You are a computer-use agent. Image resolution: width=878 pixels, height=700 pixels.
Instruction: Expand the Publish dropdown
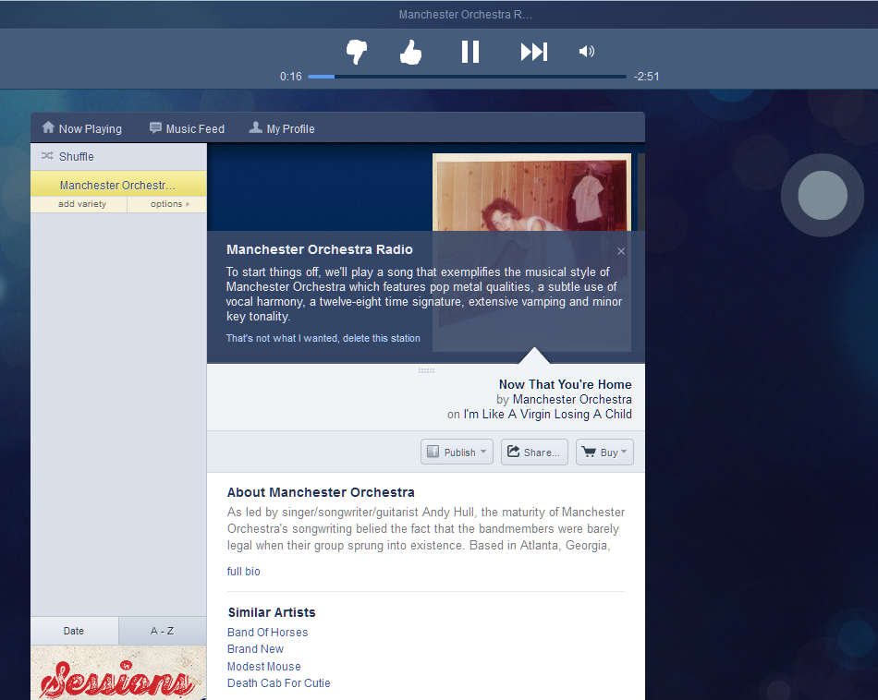coord(457,452)
